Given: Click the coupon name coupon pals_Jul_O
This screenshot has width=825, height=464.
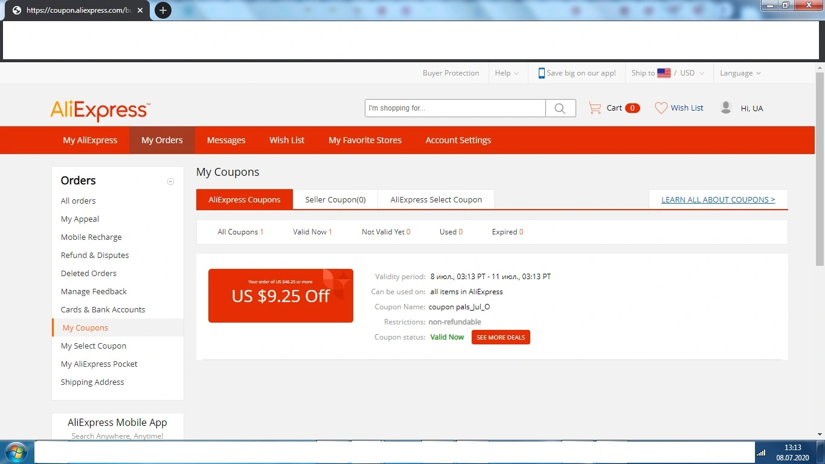Looking at the screenshot, I should click(459, 307).
